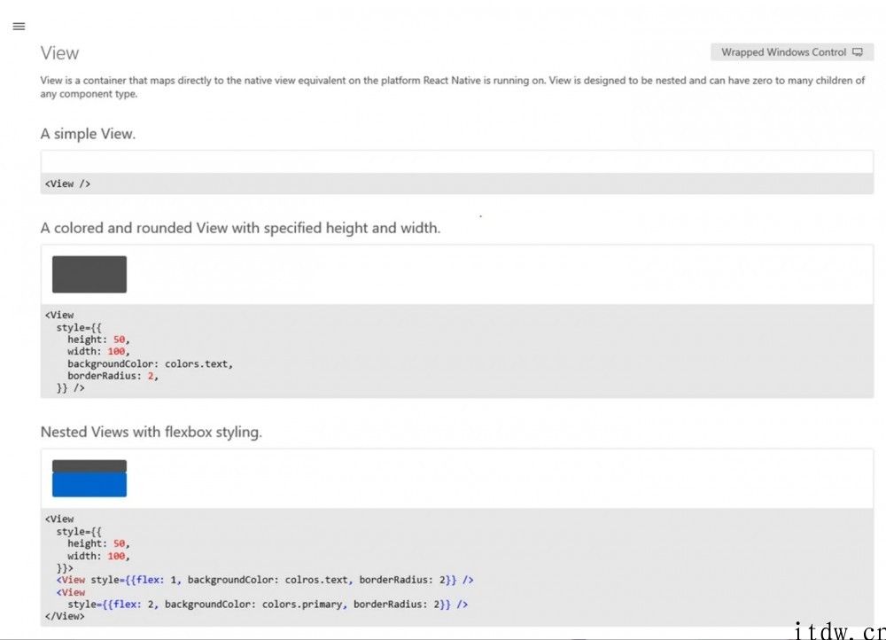Click the empty simple View example box
Viewport: 886px width, 640px height.
456,162
